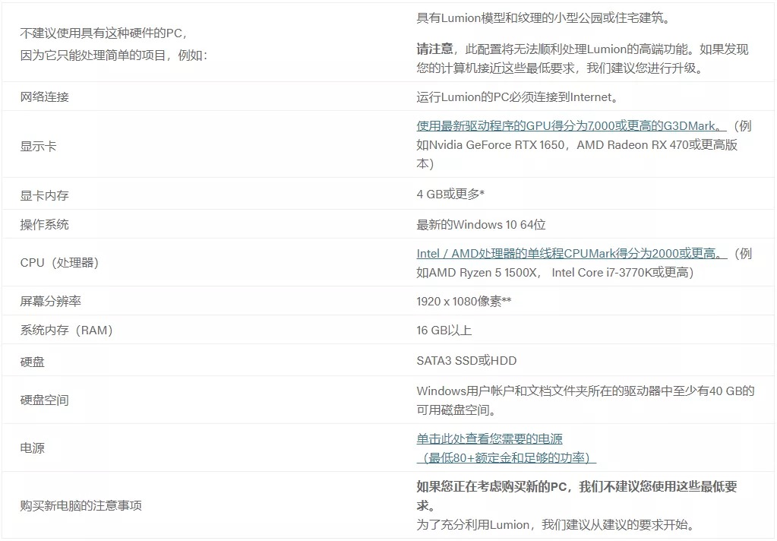Select the '网络连接' row label
This screenshot has width=777, height=541.
pos(45,96)
